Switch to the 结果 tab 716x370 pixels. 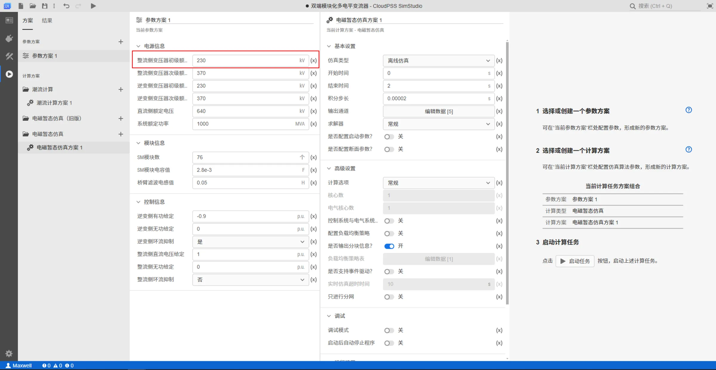(x=47, y=21)
